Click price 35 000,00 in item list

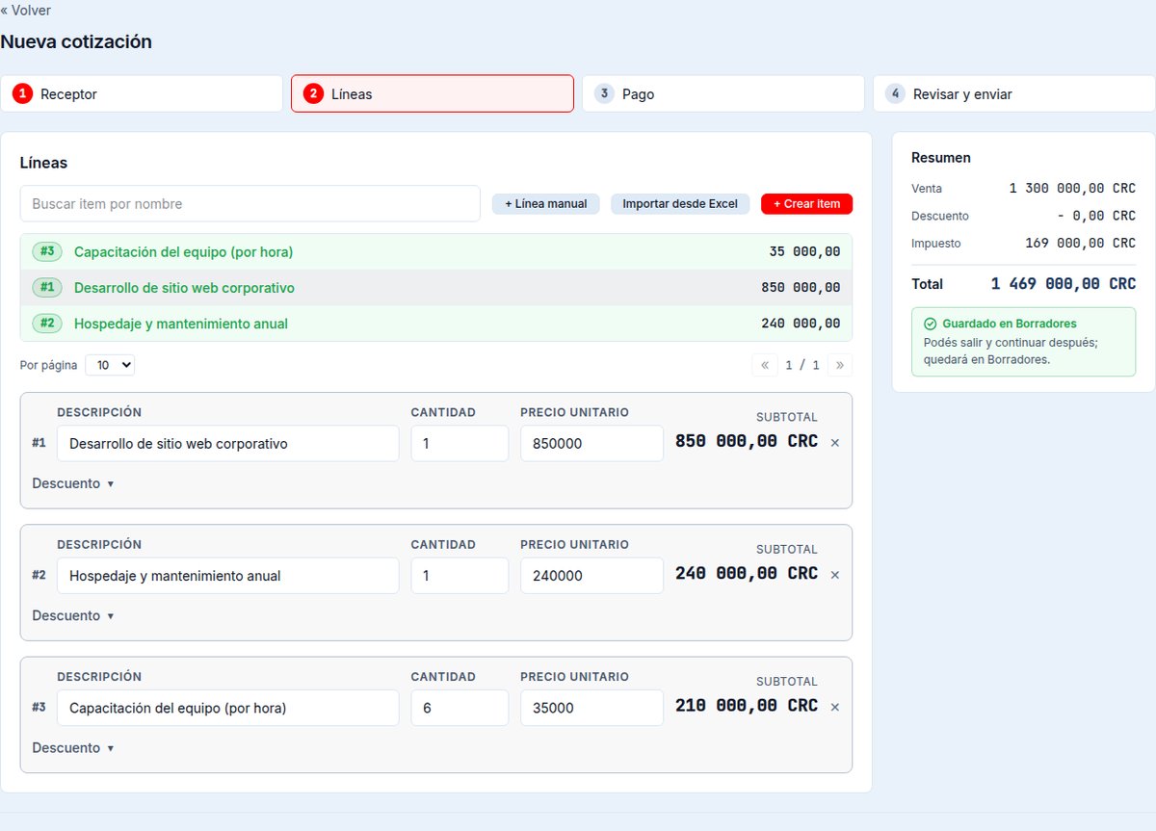(804, 252)
